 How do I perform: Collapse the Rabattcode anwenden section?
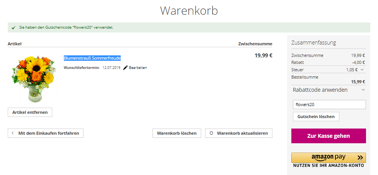coord(363,90)
